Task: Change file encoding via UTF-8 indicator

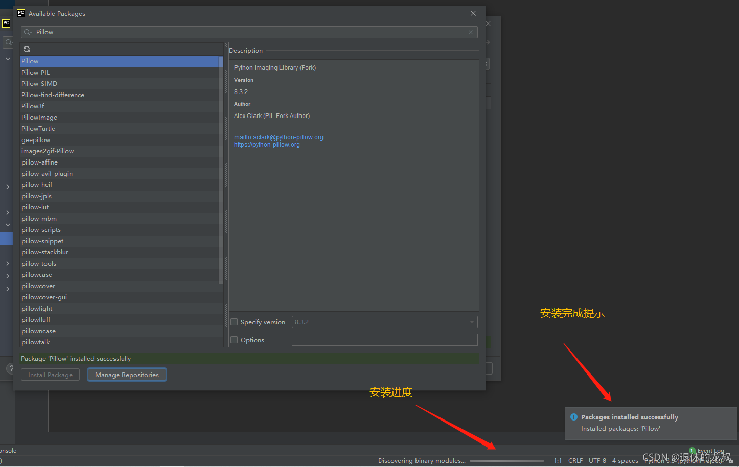Action: pos(597,461)
